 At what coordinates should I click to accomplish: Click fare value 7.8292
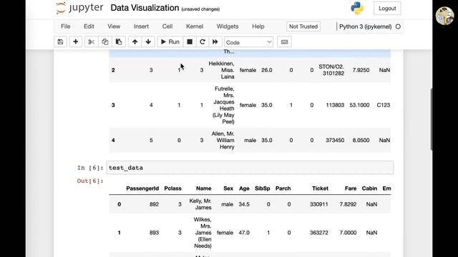[x=348, y=204]
